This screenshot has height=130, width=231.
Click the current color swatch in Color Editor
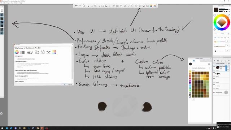pos(216,10)
